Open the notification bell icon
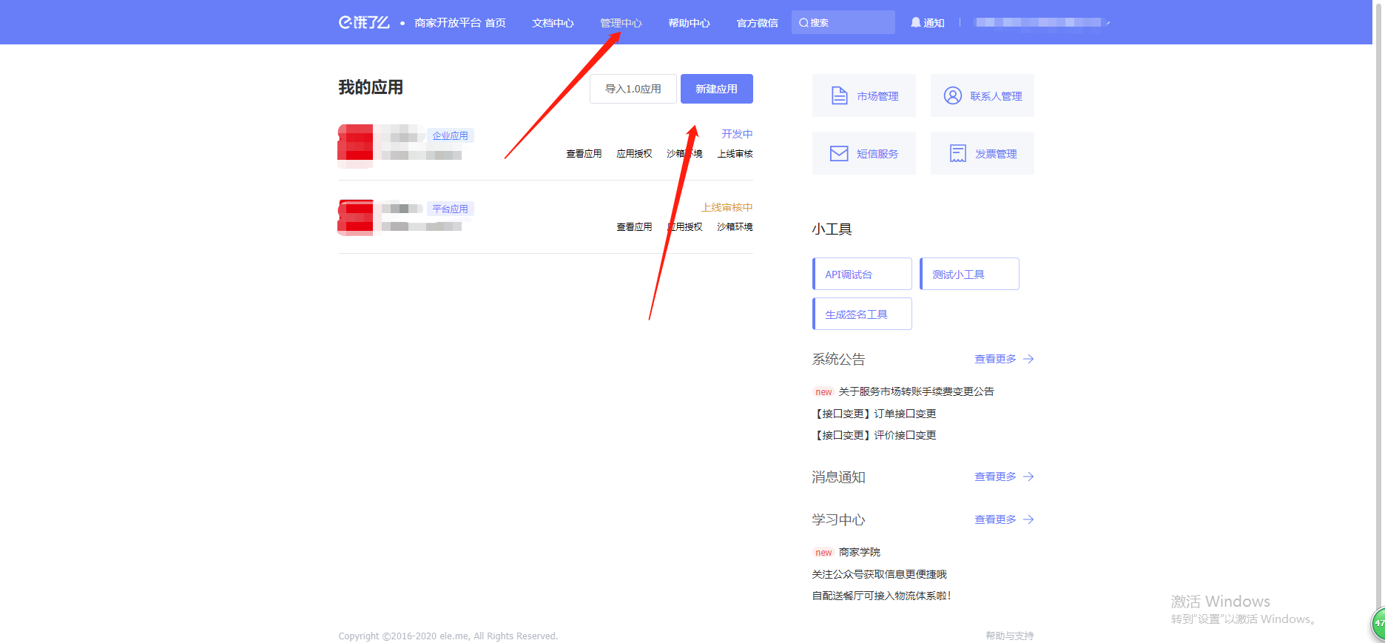Image resolution: width=1385 pixels, height=643 pixels. (x=915, y=22)
